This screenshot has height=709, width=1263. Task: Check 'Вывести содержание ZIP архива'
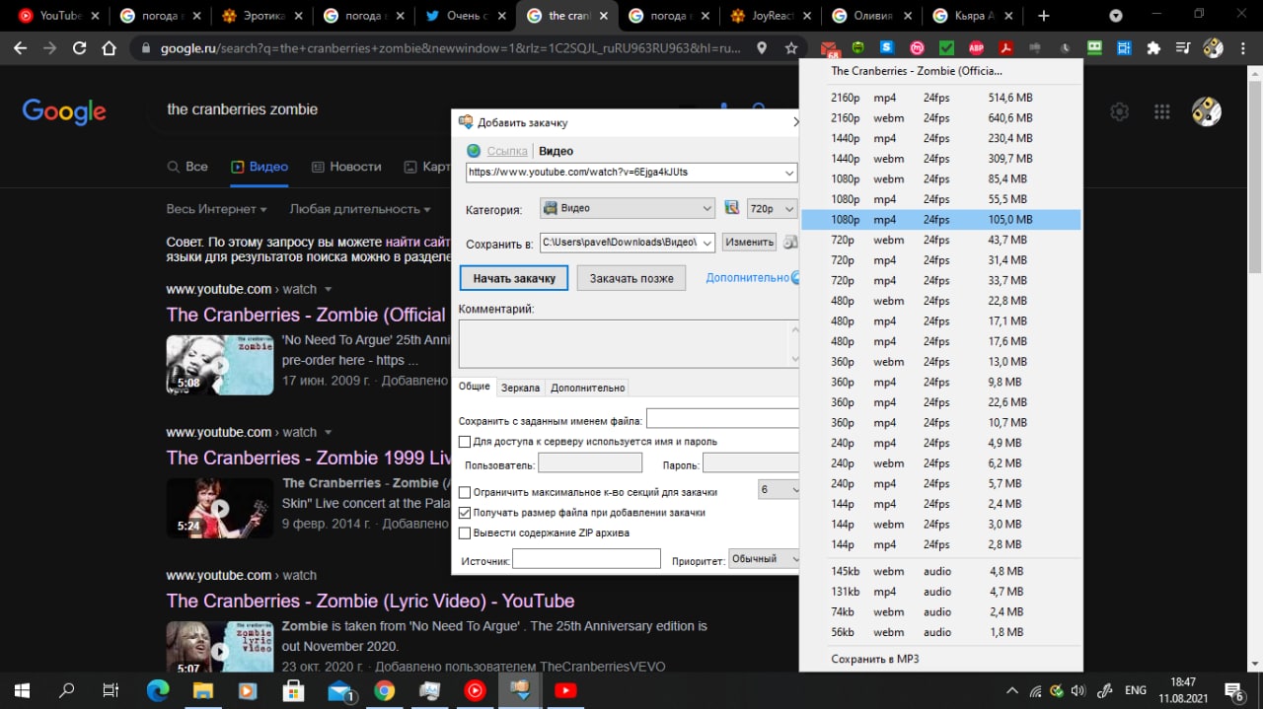(465, 533)
